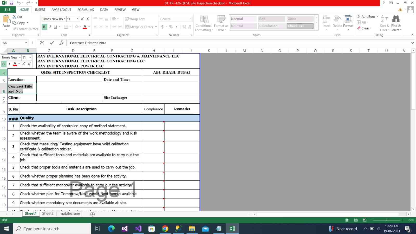Toggle Italic formatting in the ribbon
Viewport: 416px width, 234px height.
pos(50,27)
